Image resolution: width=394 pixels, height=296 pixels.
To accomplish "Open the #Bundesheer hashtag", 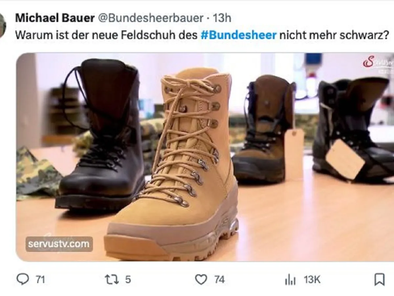I will point(239,35).
